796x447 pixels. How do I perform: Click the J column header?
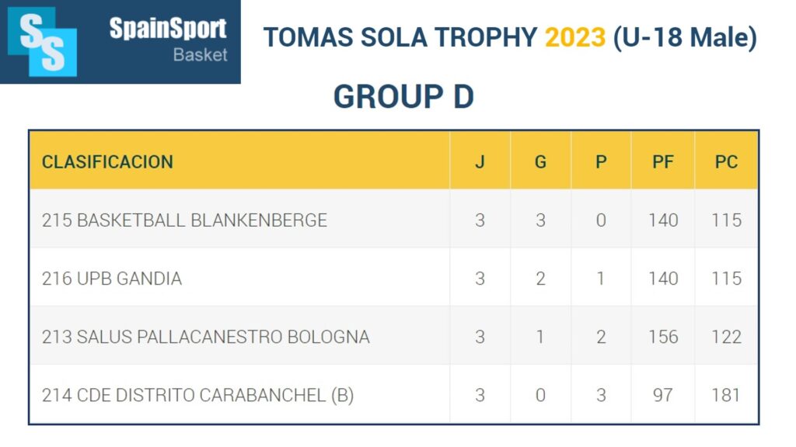[480, 162]
